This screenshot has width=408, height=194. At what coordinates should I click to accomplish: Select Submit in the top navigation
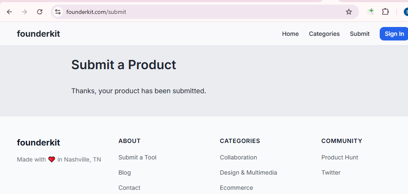point(359,34)
